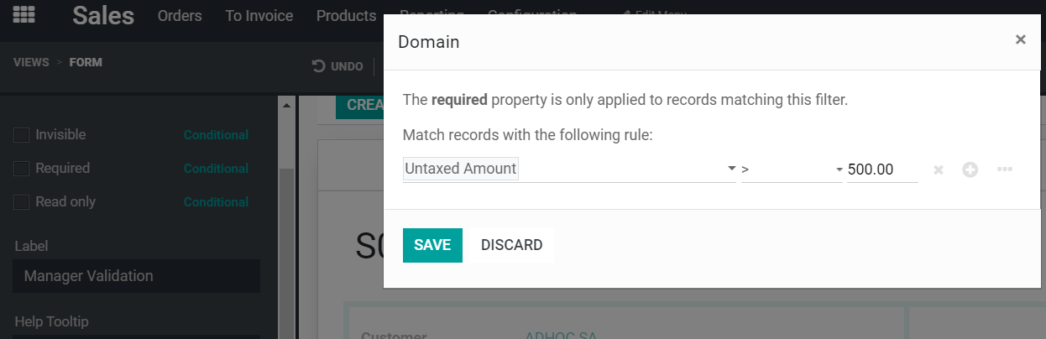The height and width of the screenshot is (339, 1046).
Task: Close the Domain dialog with X
Action: point(1020,39)
